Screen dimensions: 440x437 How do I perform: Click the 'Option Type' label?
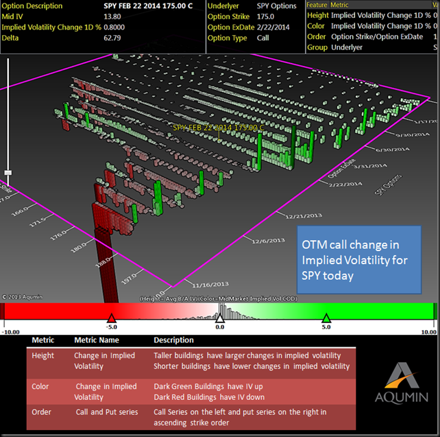pyautogui.click(x=228, y=38)
